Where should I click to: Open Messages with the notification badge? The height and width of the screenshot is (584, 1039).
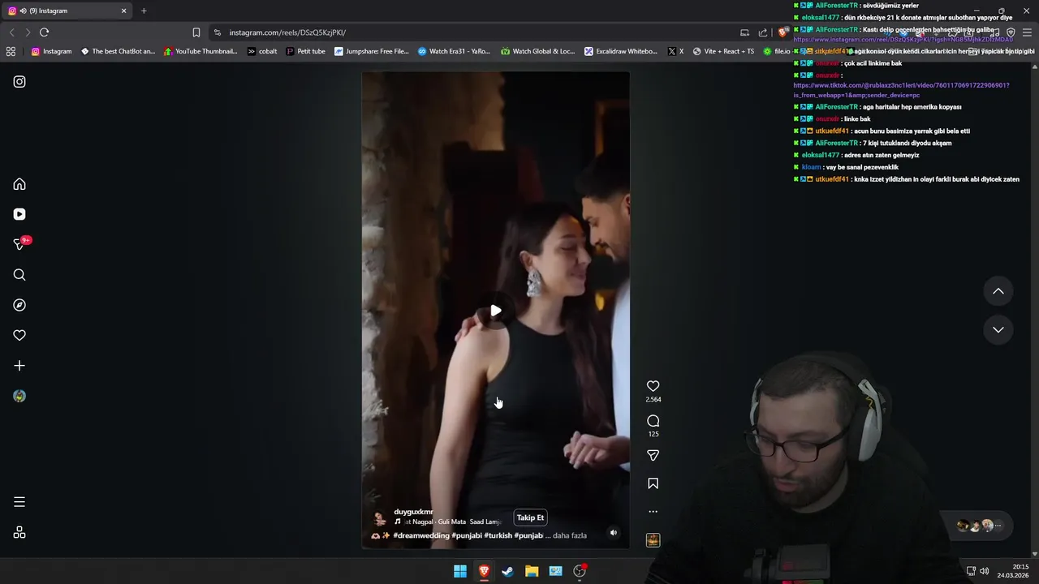point(19,244)
